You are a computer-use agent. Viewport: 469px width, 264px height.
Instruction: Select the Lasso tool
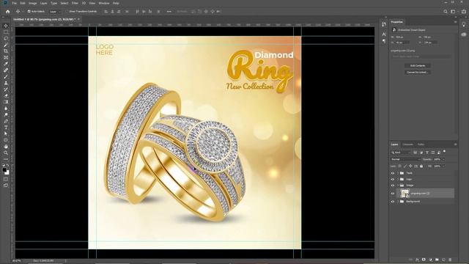pyautogui.click(x=6, y=39)
